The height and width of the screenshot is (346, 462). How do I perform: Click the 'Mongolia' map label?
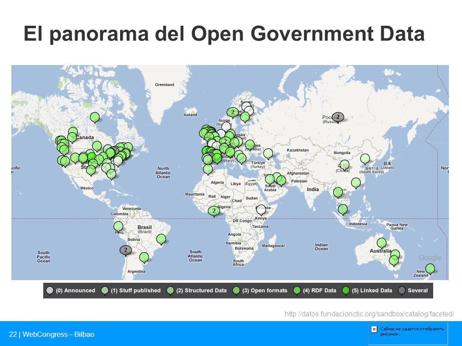click(x=342, y=153)
